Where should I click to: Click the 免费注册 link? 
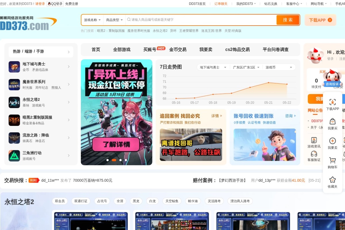coord(72,4)
